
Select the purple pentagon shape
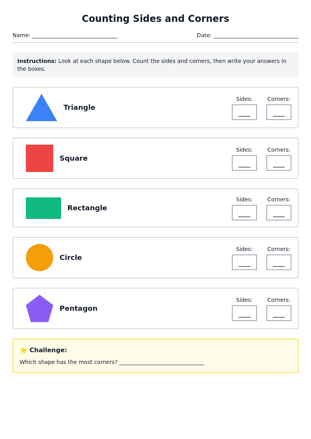(x=40, y=308)
